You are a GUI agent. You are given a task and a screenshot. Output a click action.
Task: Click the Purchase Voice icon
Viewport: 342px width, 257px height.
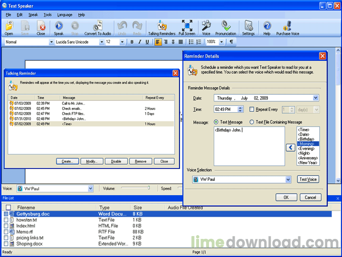click(288, 28)
